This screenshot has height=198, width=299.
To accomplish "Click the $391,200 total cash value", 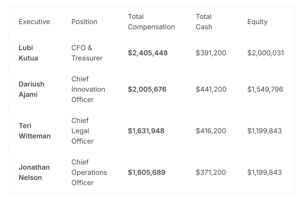I will pos(211,53).
